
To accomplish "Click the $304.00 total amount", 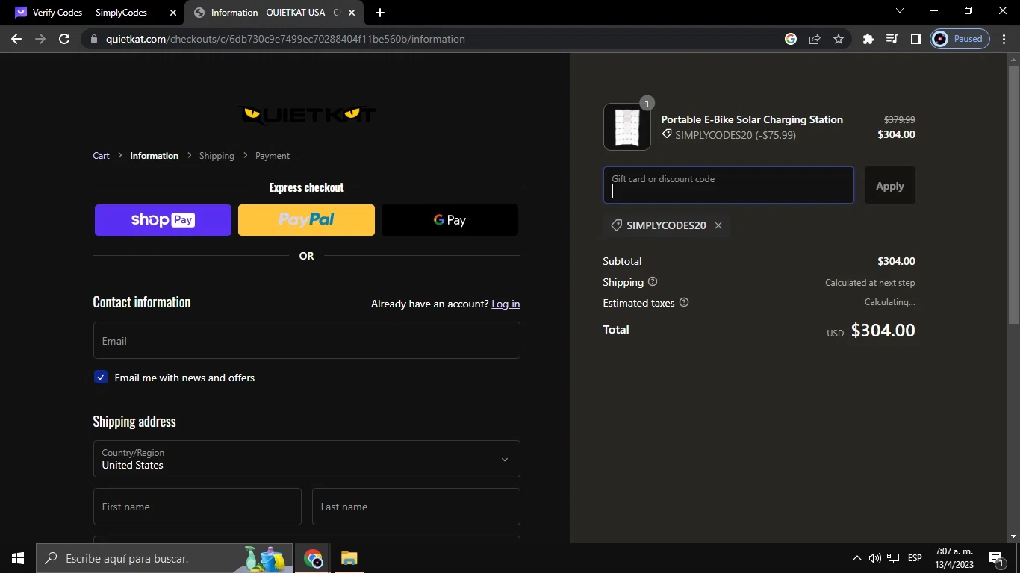I will (883, 331).
